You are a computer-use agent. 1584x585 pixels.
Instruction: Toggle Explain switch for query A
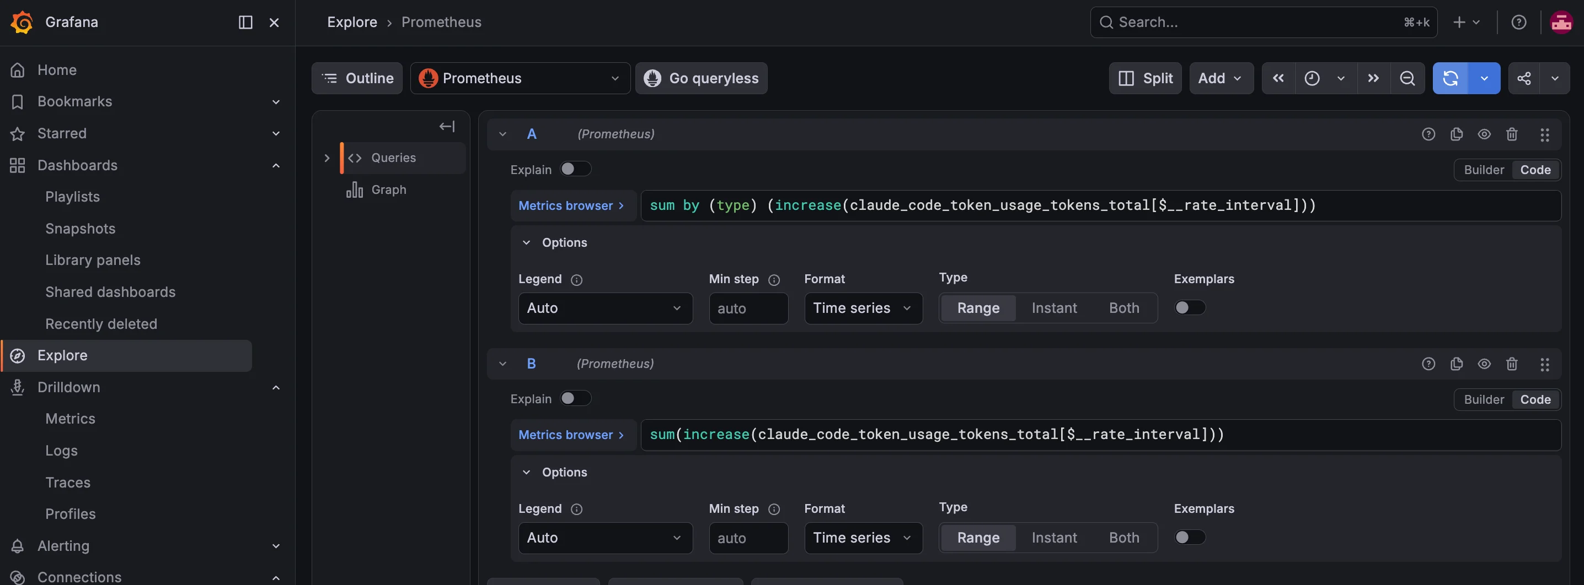[x=576, y=169]
